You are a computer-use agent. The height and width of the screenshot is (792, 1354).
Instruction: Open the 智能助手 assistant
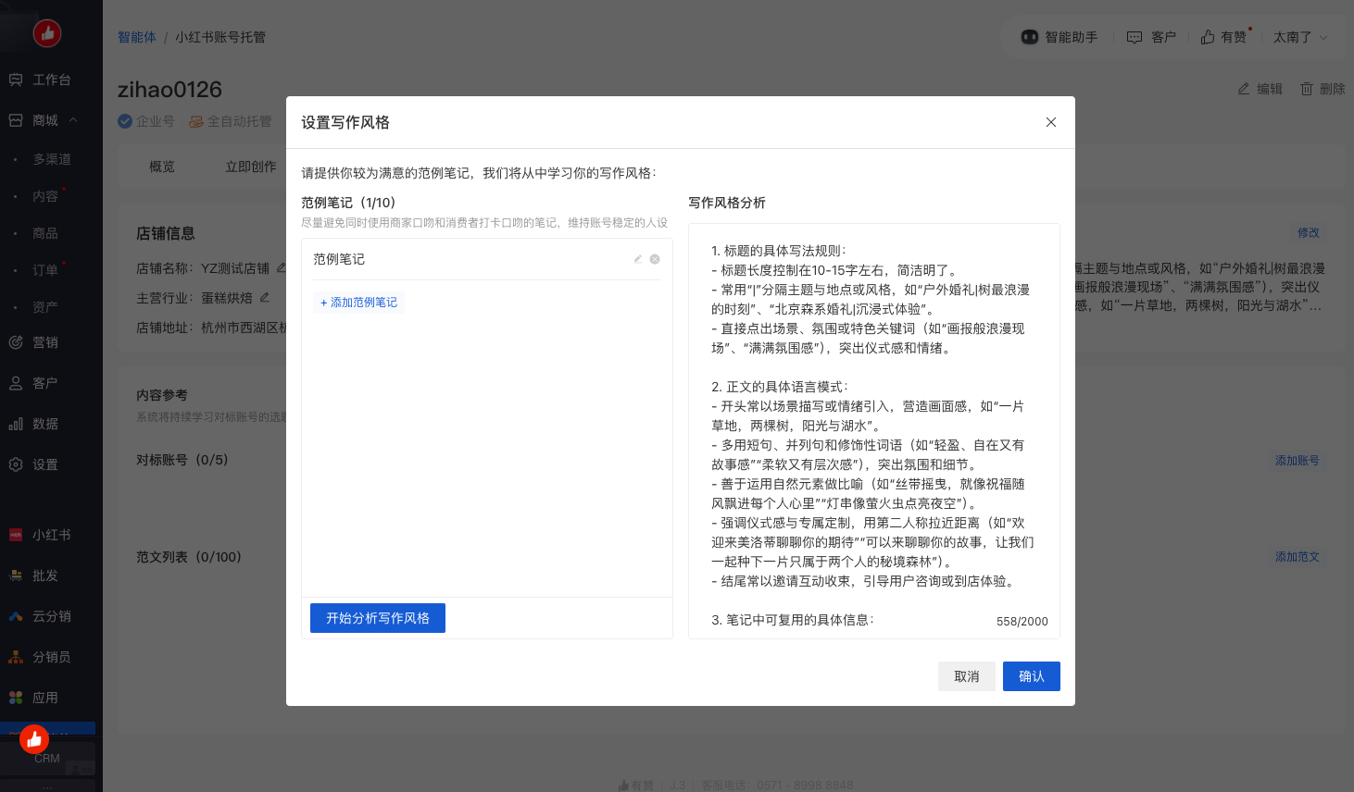tap(1059, 37)
